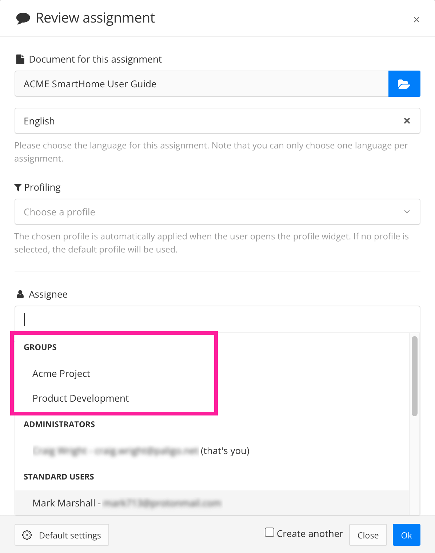Expand the Choose a profile dropdown

point(217,212)
